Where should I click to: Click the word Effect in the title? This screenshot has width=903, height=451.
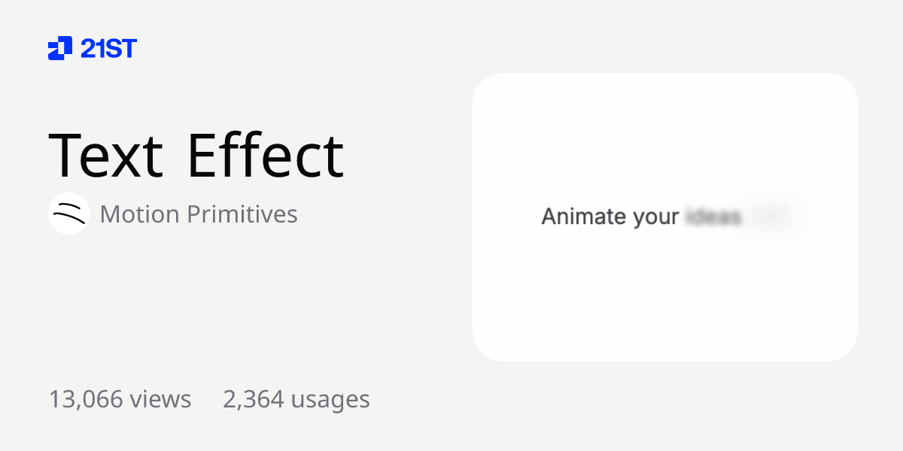[265, 156]
